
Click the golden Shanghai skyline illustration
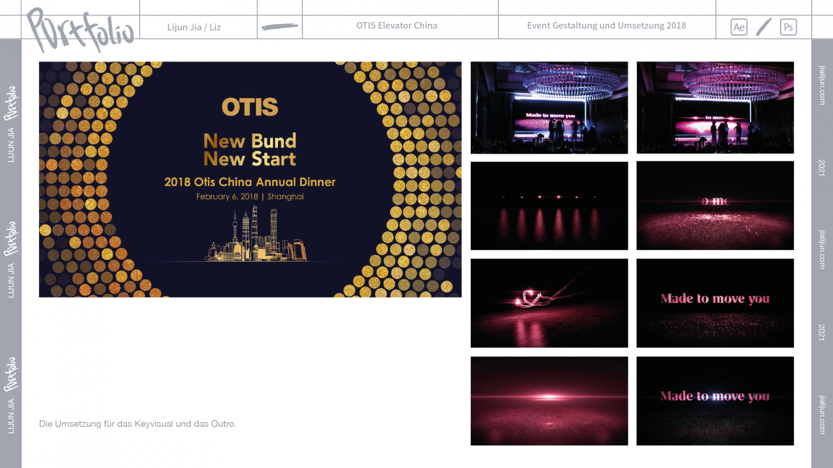[x=256, y=237]
